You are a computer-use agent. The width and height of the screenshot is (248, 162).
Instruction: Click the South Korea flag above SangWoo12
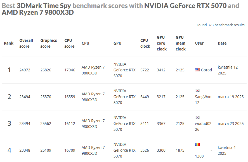pyautogui.click(x=197, y=91)
